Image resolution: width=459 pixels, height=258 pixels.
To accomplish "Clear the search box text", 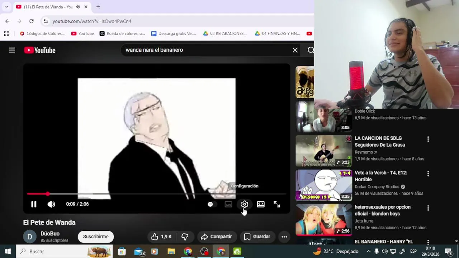I will pos(295,50).
